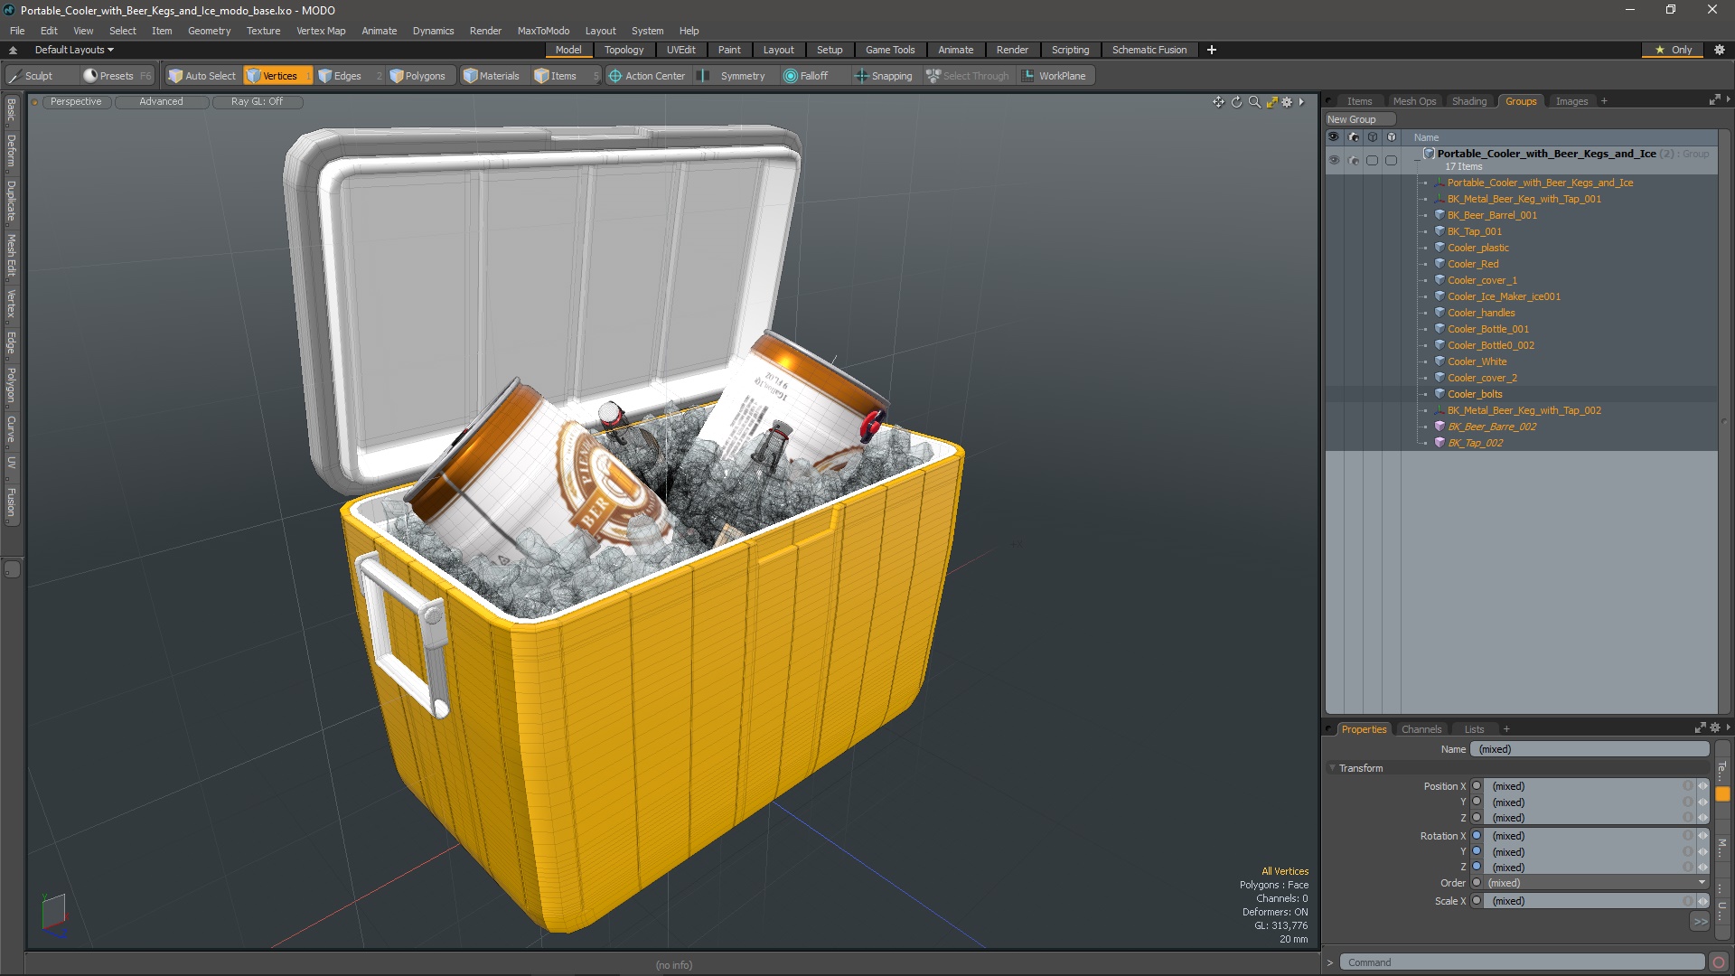Open the Geometry menu
This screenshot has width=1735, height=976.
pos(209,31)
